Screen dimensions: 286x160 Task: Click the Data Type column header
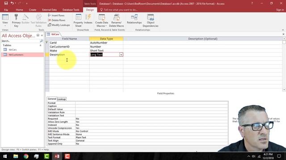pos(106,39)
